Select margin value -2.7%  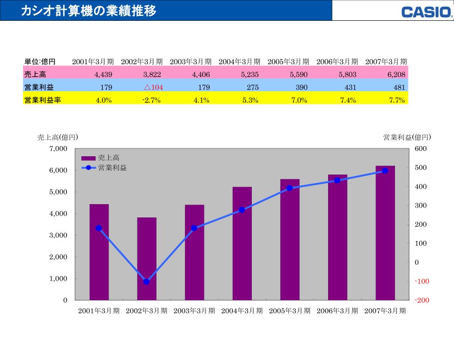[x=152, y=100]
